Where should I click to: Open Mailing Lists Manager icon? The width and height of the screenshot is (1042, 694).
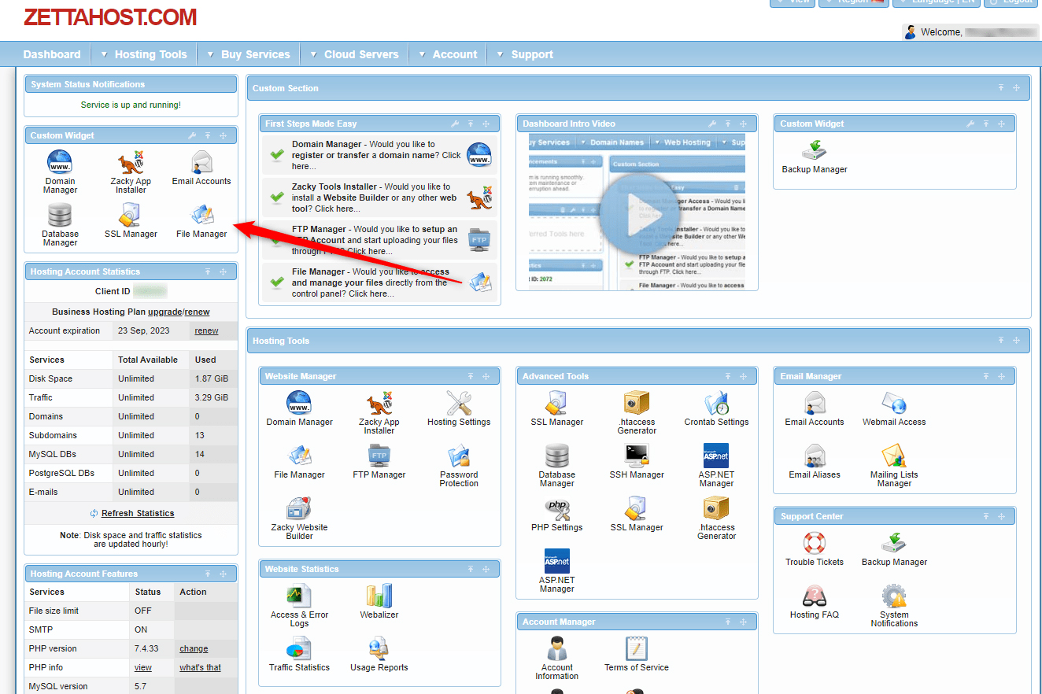(894, 466)
